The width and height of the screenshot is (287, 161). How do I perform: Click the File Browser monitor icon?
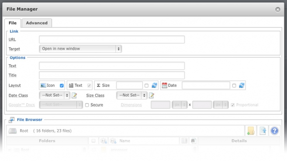pos(11,120)
